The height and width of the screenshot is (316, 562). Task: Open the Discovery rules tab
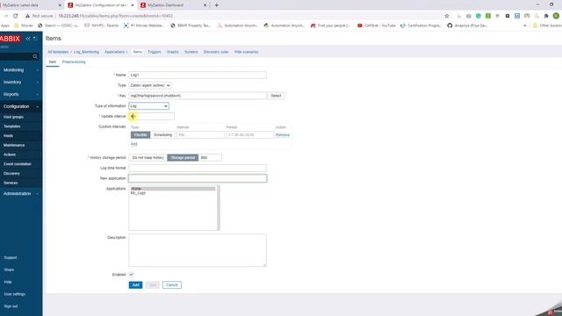(x=216, y=52)
